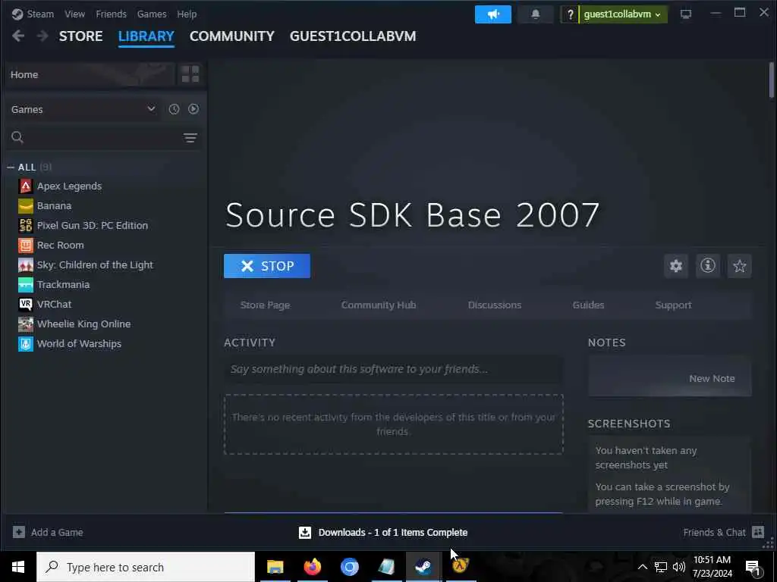777x582 pixels.
Task: Open the Games menu
Action: (152, 14)
